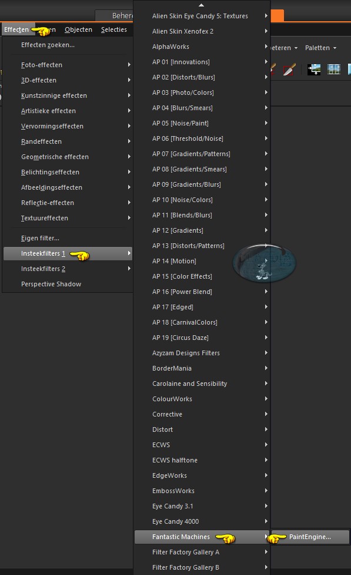Image resolution: width=351 pixels, height=575 pixels.
Task: Launch PaintEngine... filter
Action: coord(310,537)
